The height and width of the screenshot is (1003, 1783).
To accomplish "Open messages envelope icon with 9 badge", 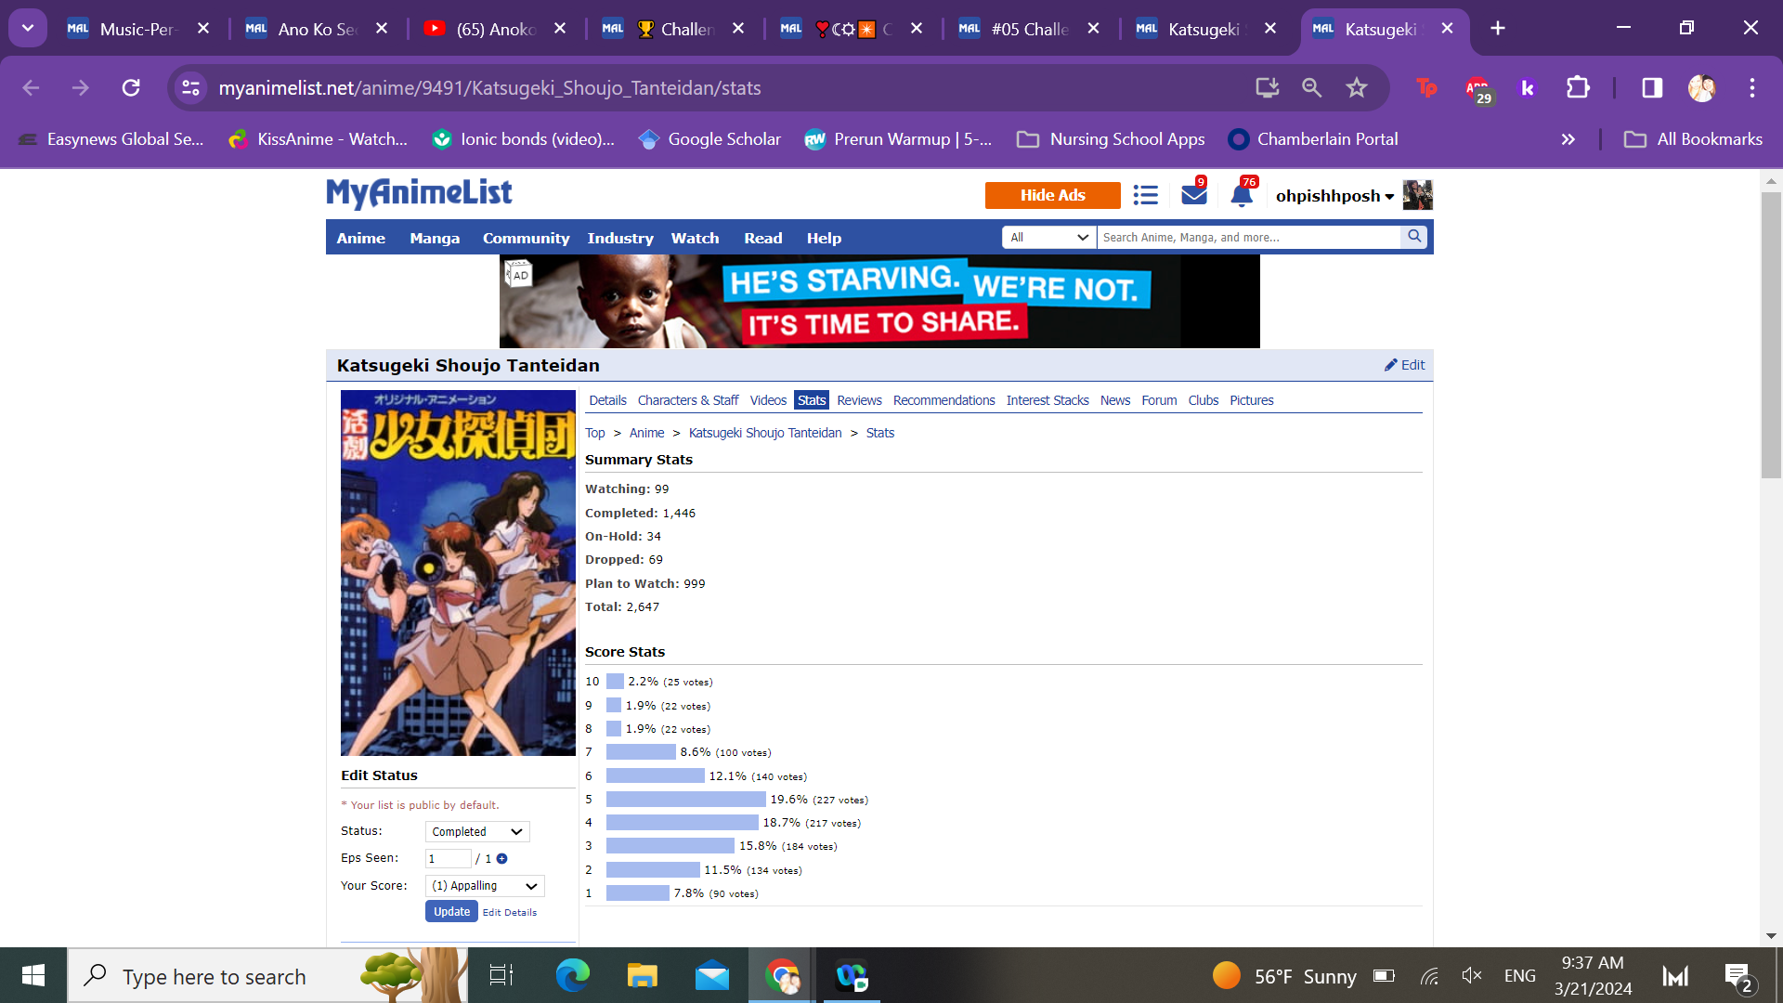I will [x=1193, y=195].
